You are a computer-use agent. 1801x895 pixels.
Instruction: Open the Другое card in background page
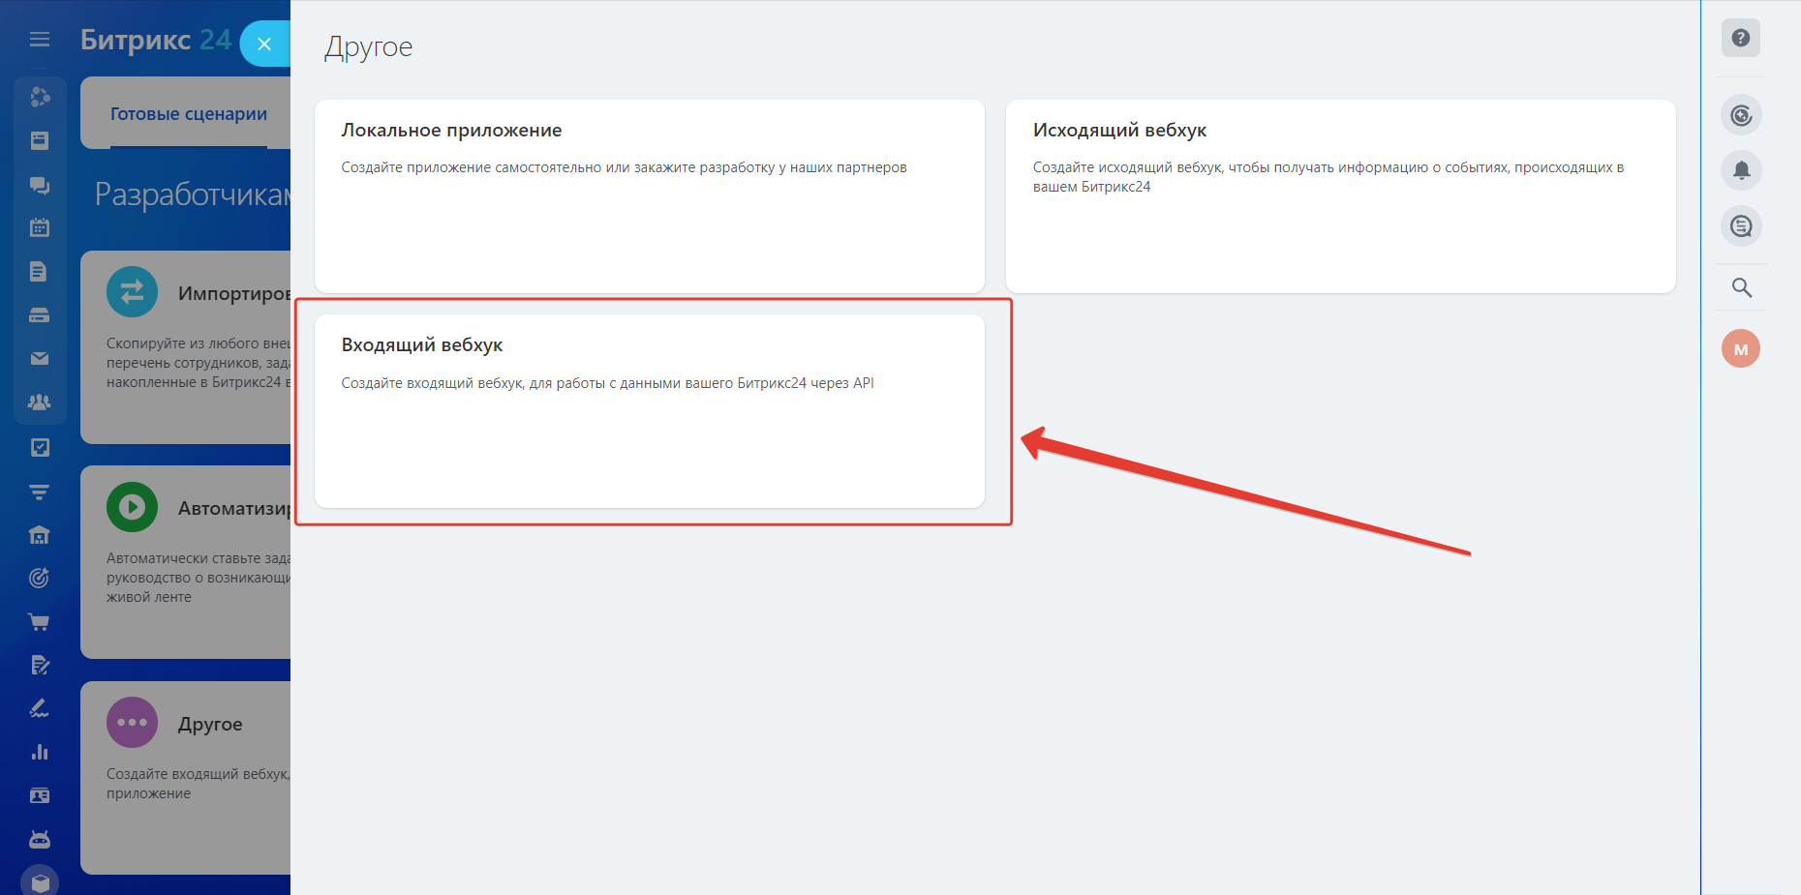[x=186, y=778]
